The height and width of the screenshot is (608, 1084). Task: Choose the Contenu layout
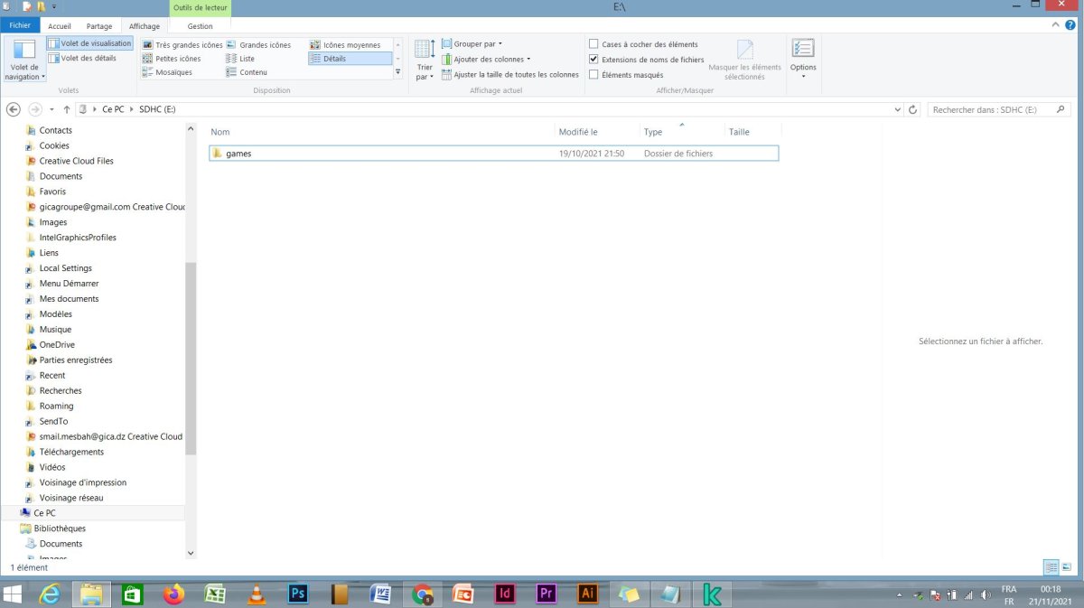(247, 72)
